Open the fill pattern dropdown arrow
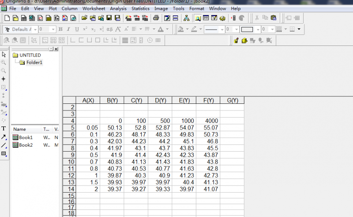 click(285, 29)
